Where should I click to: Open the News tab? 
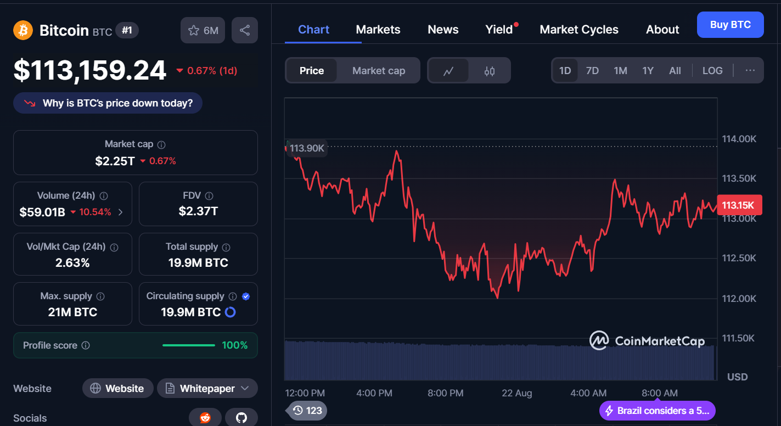point(443,30)
